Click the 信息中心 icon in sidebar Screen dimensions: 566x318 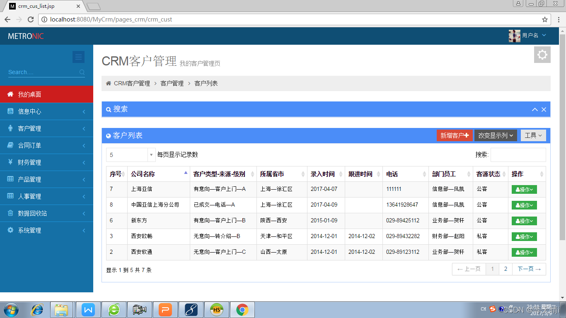[10, 111]
